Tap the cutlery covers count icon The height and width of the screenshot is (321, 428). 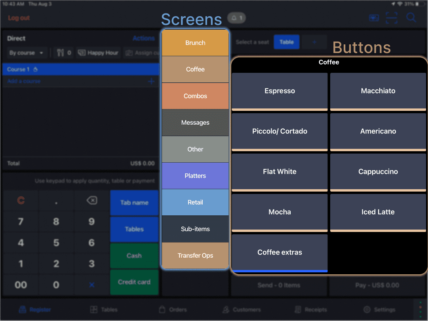coord(64,53)
